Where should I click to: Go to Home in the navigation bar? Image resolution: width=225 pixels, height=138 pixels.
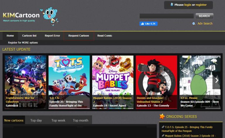pyautogui.click(x=10, y=36)
